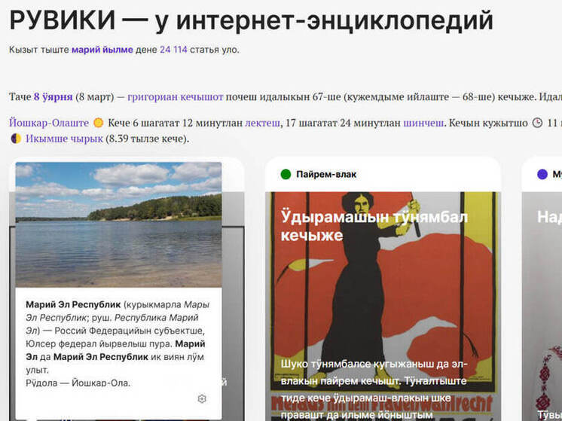Click the лектеш sunrise link

click(x=263, y=123)
